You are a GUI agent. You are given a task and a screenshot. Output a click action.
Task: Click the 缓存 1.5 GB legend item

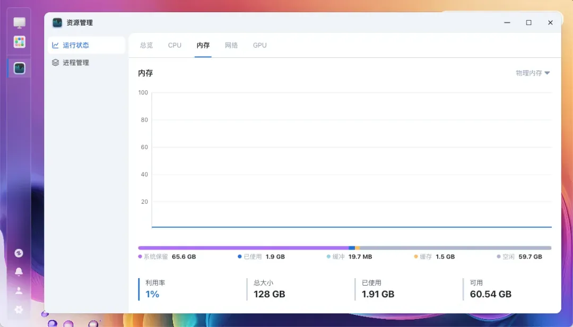pos(435,256)
